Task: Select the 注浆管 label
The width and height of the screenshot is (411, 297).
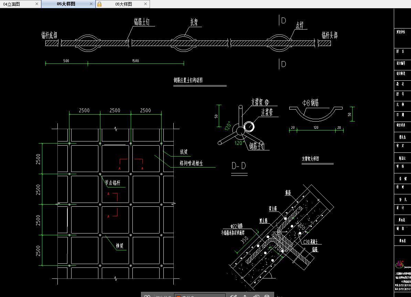Action: pos(267,112)
